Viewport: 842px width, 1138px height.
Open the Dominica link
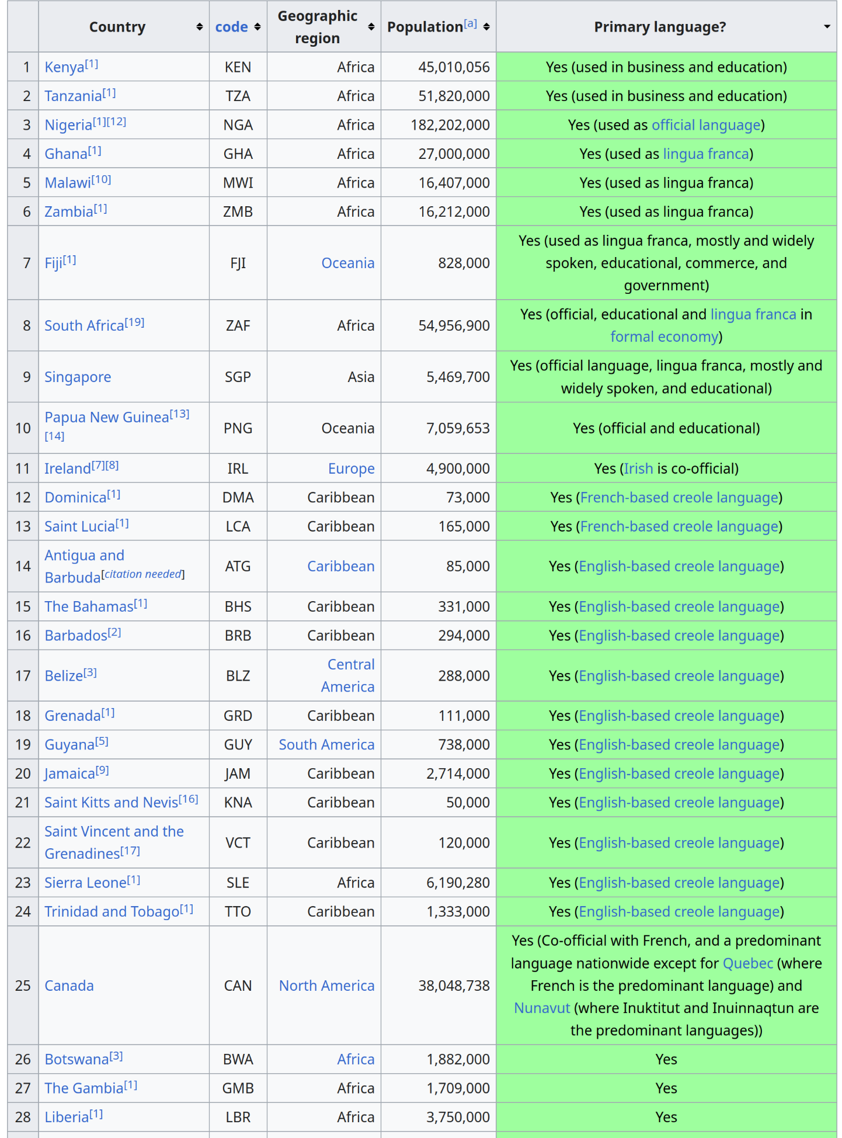(75, 497)
